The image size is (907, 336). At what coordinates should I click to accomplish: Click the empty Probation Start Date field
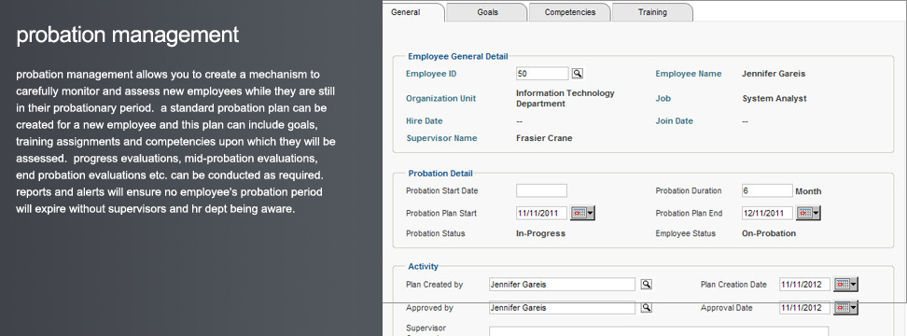541,190
